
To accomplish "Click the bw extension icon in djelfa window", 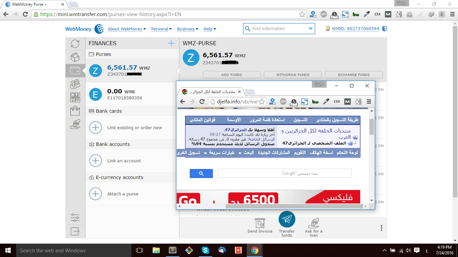I will click(315, 101).
